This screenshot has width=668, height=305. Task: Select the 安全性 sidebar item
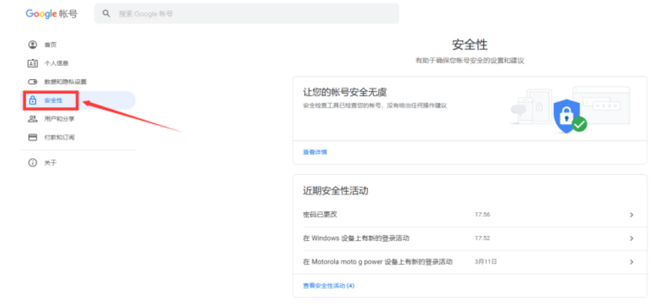[x=78, y=100]
